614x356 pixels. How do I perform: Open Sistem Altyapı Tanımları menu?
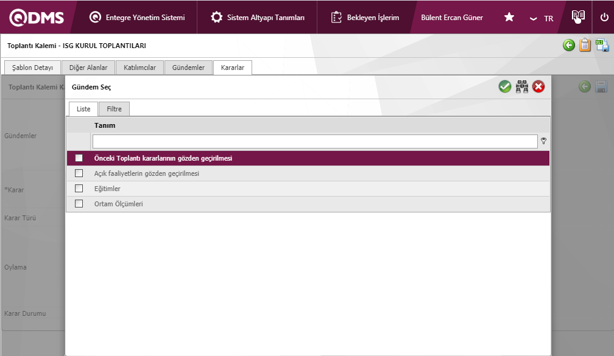click(257, 18)
